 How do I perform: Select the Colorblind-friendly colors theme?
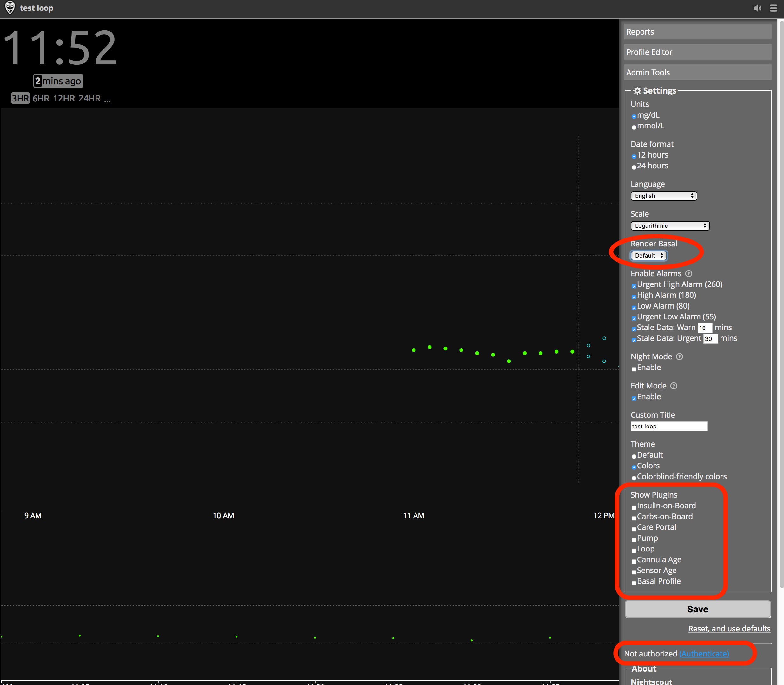pos(634,478)
